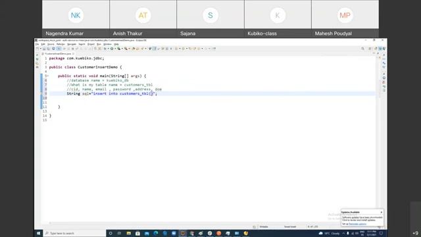Expand the system tray hidden icons chevron
The image size is (421, 237).
(x=343, y=233)
